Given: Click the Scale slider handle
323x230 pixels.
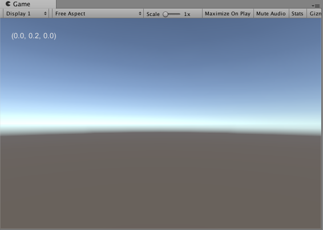Looking at the screenshot, I should [x=165, y=14].
